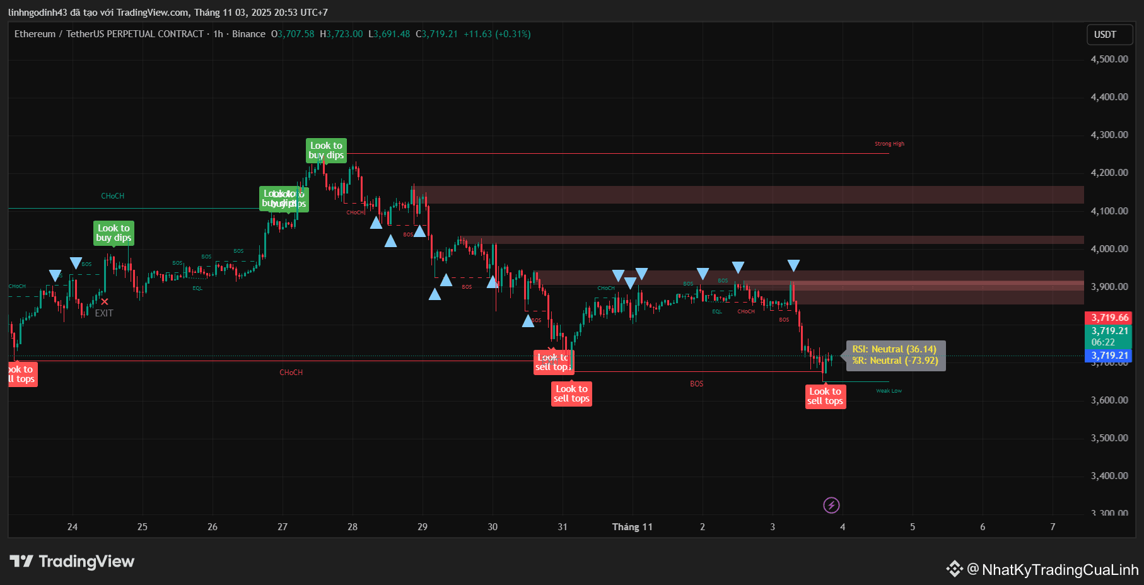Click the red X marker above the EXIT label
The image size is (1144, 585).
coord(105,302)
